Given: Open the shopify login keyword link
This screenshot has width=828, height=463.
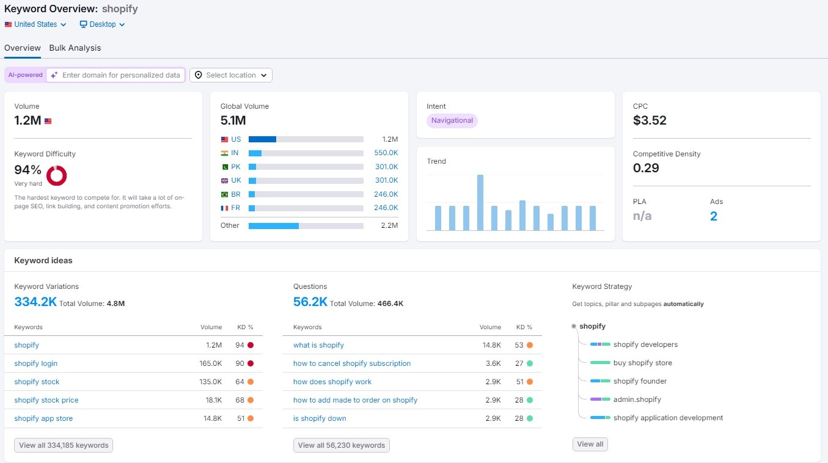Looking at the screenshot, I should pyautogui.click(x=36, y=363).
